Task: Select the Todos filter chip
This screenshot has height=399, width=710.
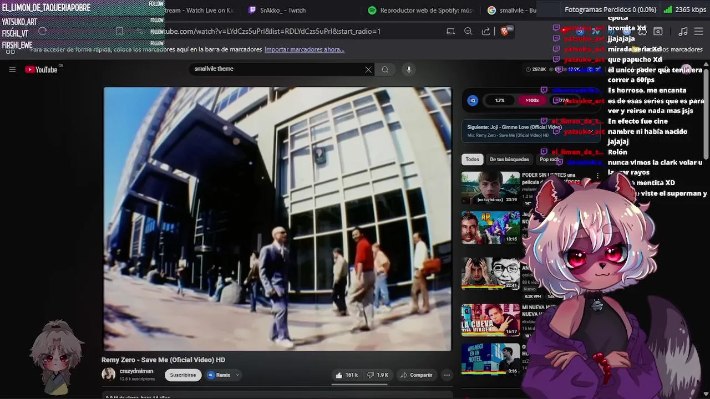Action: [x=472, y=160]
